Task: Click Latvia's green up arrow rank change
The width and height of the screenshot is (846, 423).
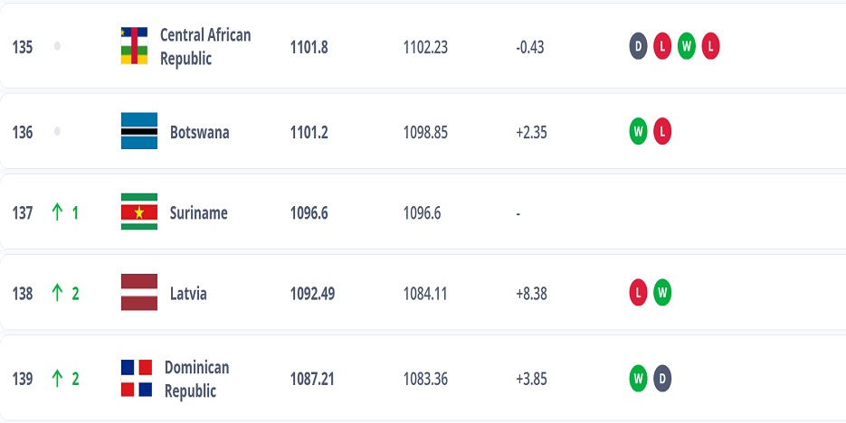Action: [56, 293]
